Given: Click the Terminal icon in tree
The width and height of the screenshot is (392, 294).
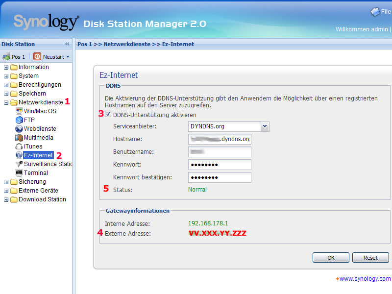Looking at the screenshot, I should (19, 173).
